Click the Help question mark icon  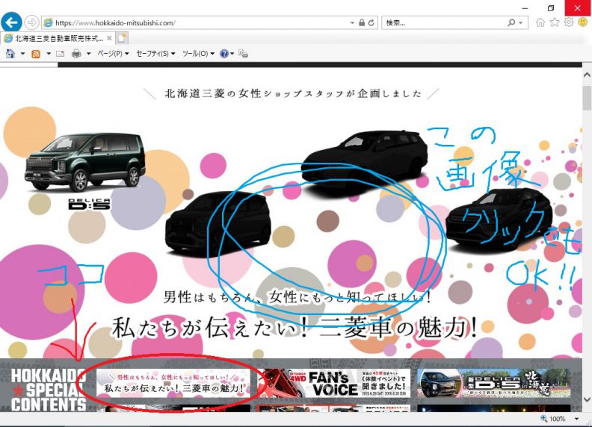point(224,54)
